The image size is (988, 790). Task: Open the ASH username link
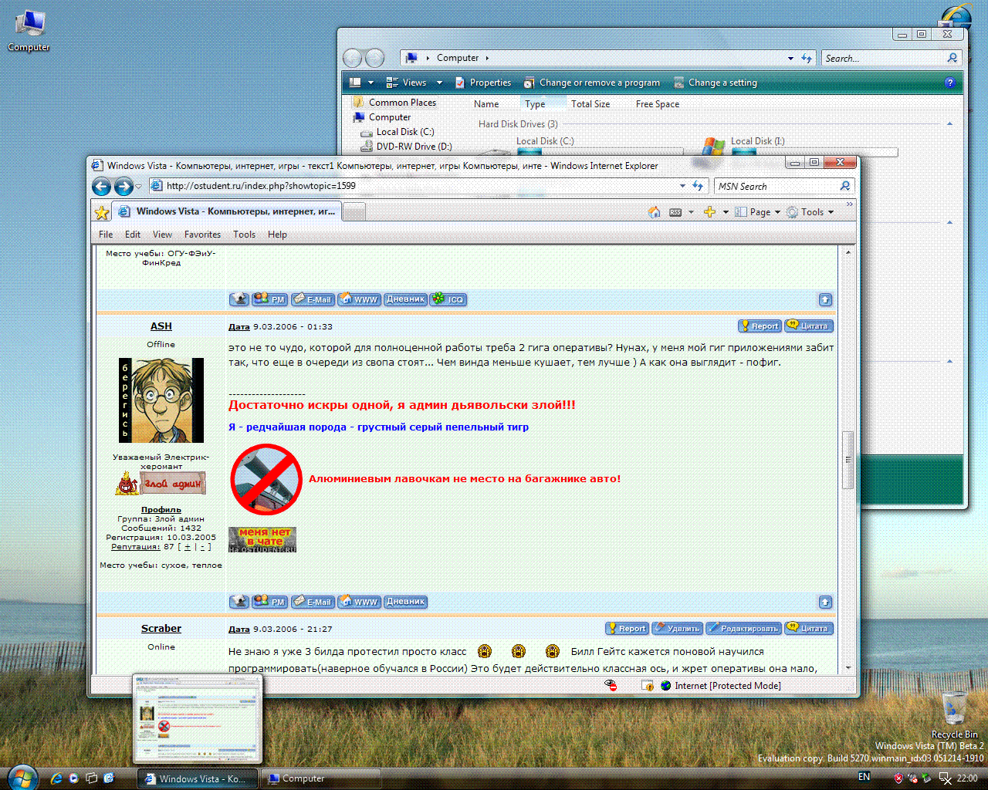point(161,326)
